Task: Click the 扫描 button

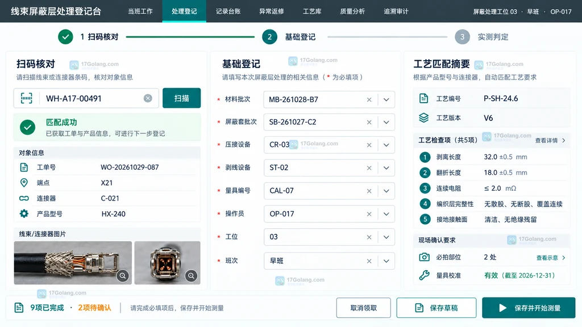Action: 181,98
